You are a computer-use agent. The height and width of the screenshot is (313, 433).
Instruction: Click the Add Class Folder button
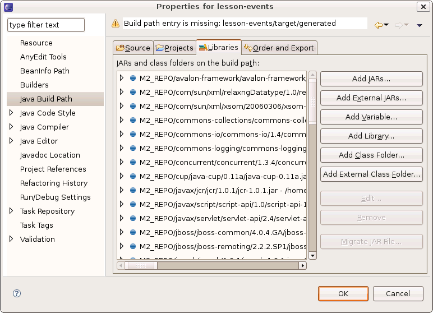pos(371,155)
